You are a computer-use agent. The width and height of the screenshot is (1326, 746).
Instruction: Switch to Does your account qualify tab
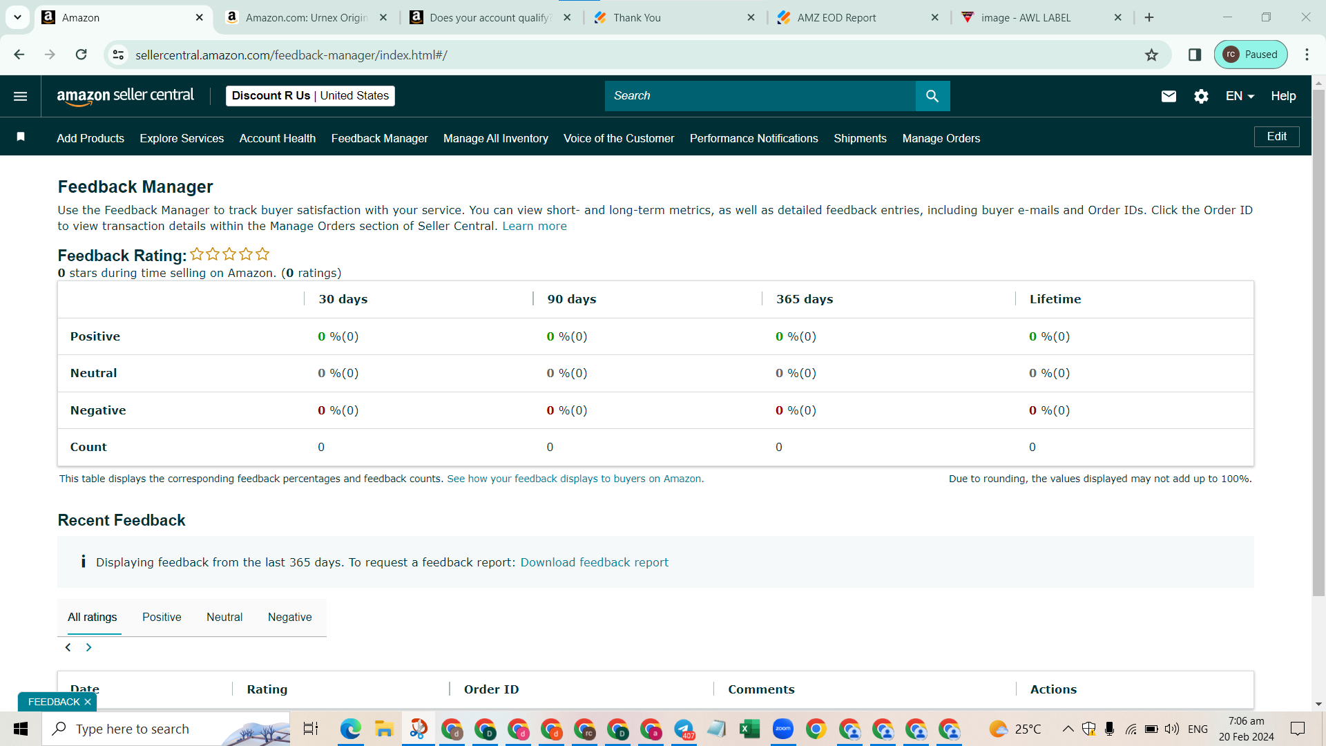[x=490, y=17]
